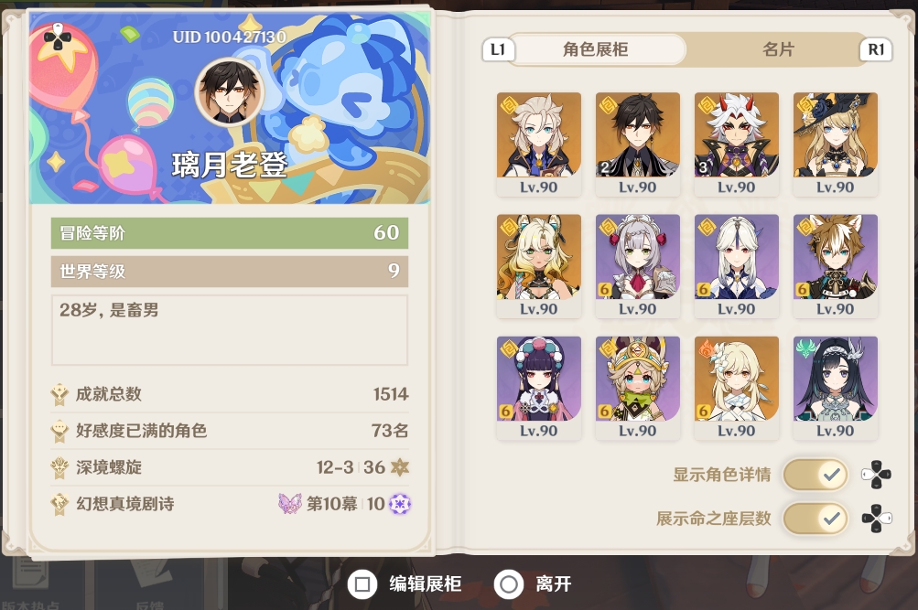Click the player avatar portrait

[230, 91]
